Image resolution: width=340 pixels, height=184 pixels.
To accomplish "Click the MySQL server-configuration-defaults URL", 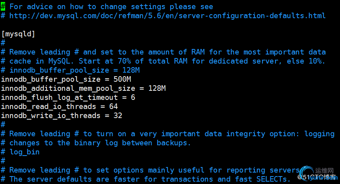I will pos(167,16).
